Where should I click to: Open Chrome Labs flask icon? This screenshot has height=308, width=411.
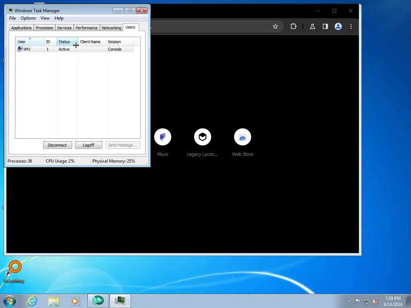point(312,26)
